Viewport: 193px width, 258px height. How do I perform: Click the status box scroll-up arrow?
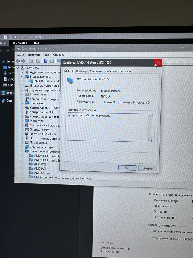pyautogui.click(x=150, y=117)
